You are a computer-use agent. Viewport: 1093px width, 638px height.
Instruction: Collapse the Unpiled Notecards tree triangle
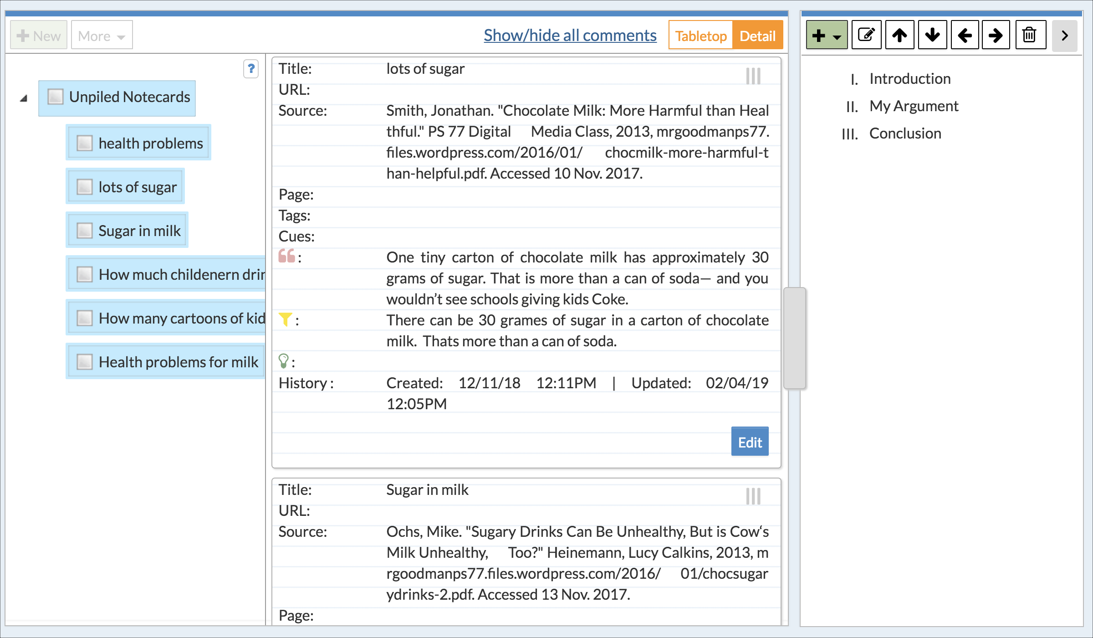tap(24, 98)
